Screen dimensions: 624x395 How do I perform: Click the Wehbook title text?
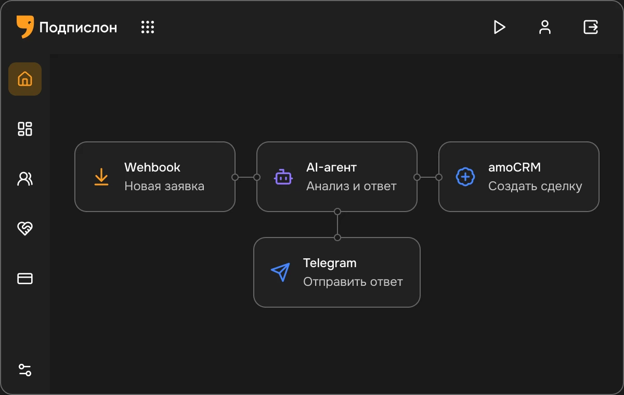point(152,167)
